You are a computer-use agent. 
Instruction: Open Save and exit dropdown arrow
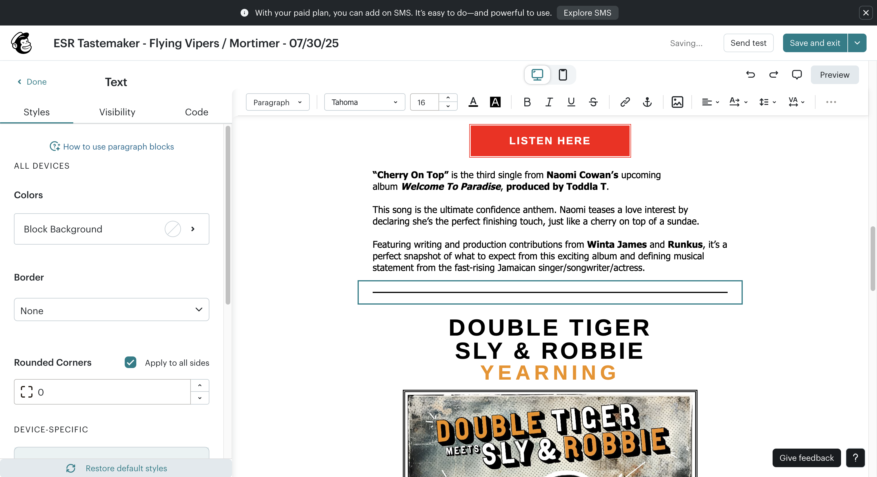[857, 43]
